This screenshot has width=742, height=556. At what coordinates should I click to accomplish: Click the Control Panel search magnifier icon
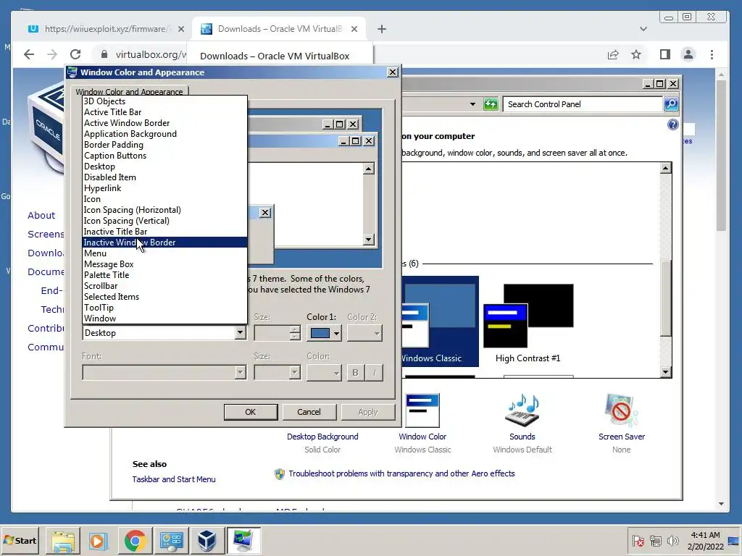671,104
